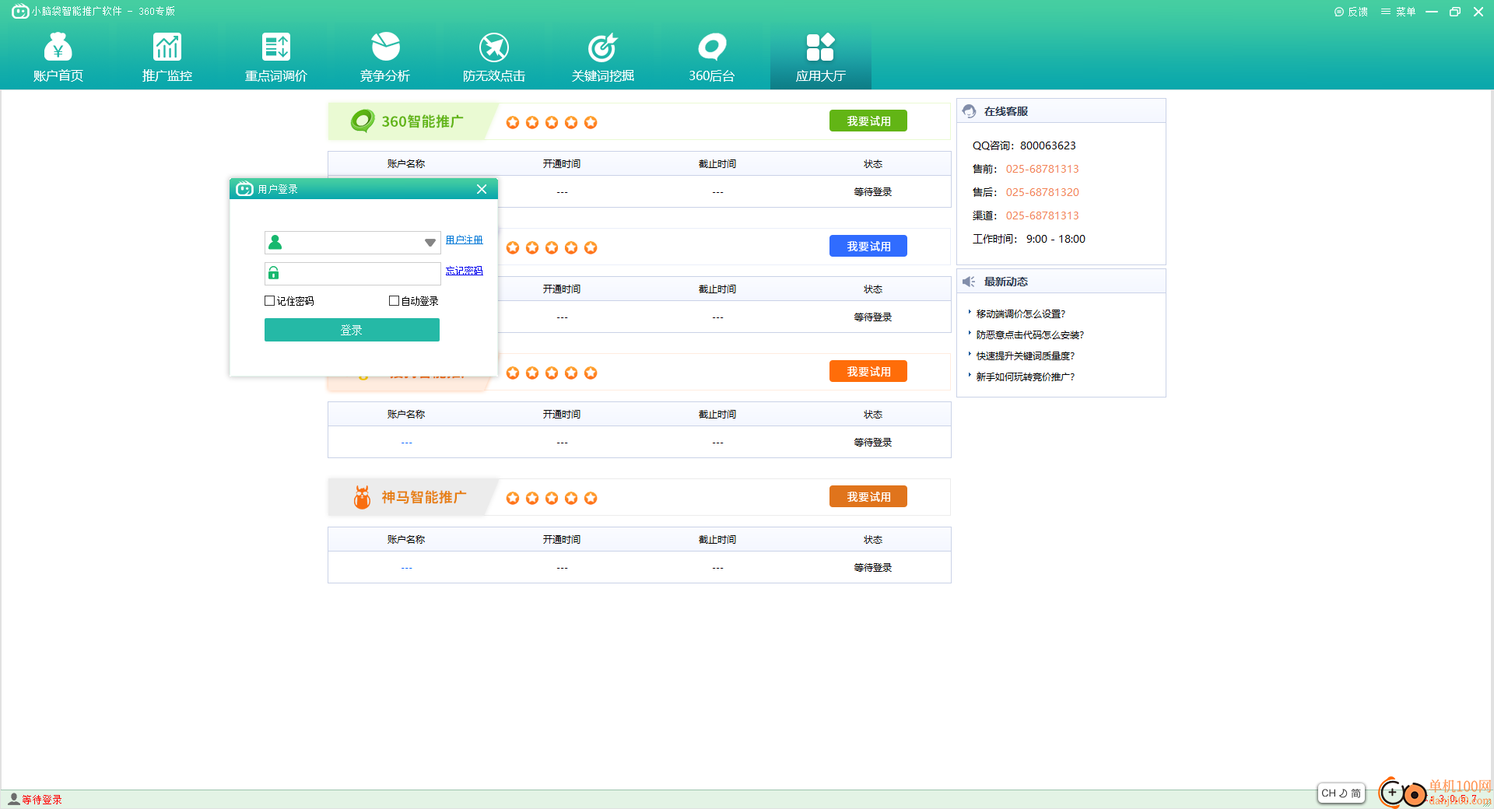Open the 账户首页 money bag icon
1494x809 pixels.
(58, 47)
